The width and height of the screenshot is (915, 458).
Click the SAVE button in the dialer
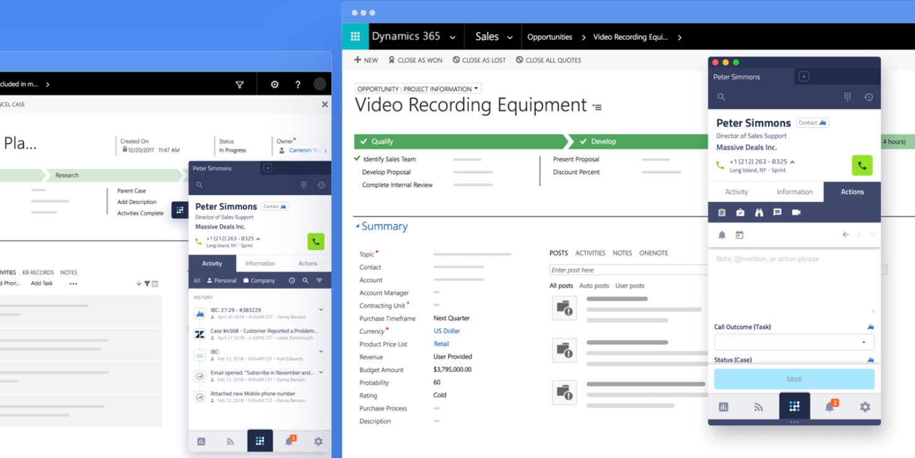pyautogui.click(x=794, y=379)
